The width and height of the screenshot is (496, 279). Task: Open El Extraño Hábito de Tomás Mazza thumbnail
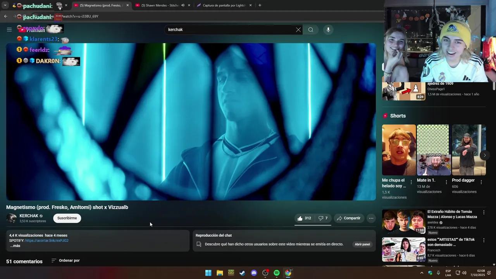404,222
